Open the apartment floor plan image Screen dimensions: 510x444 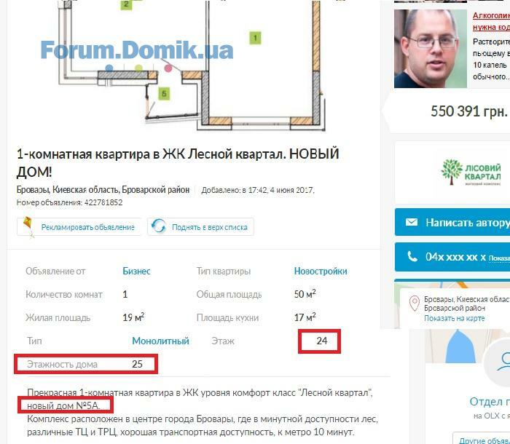pos(192,66)
